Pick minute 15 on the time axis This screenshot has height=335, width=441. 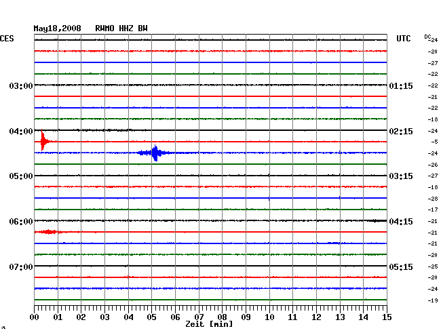387,317
